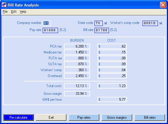Open the Edit menu
168x124 pixels.
point(14,12)
